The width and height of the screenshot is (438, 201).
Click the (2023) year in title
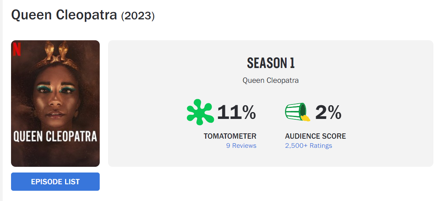(138, 16)
